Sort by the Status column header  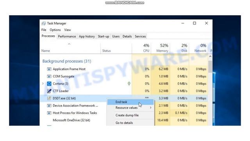106,51
